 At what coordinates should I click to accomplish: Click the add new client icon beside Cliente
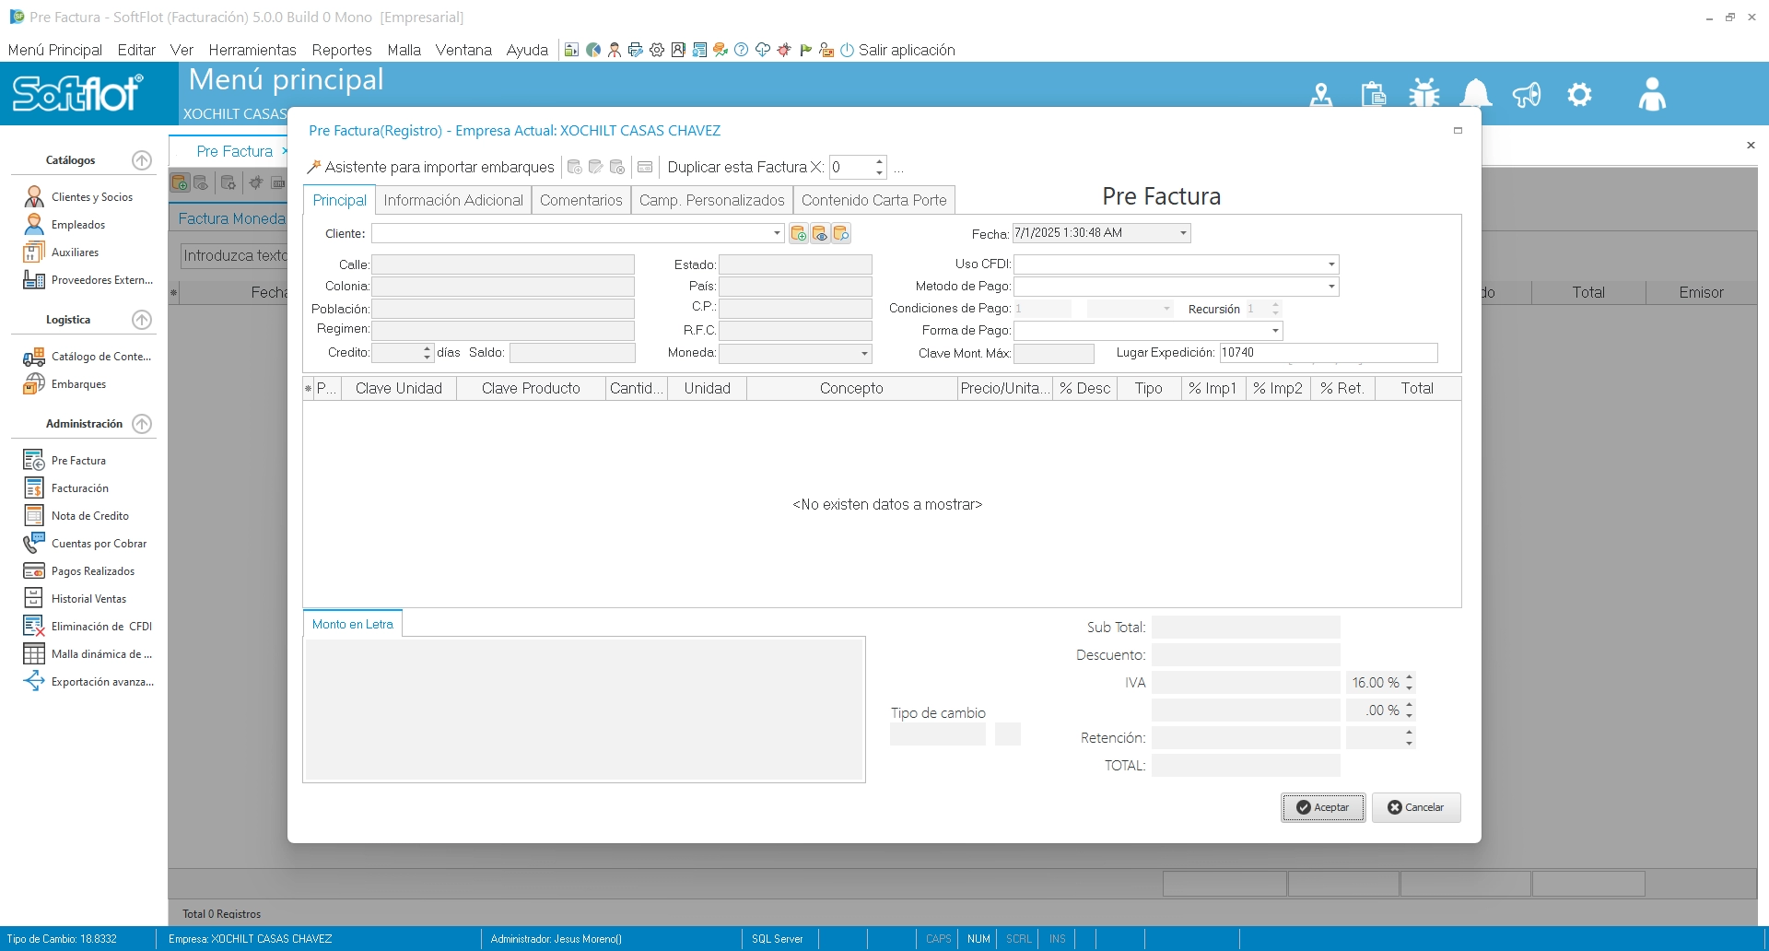(799, 234)
